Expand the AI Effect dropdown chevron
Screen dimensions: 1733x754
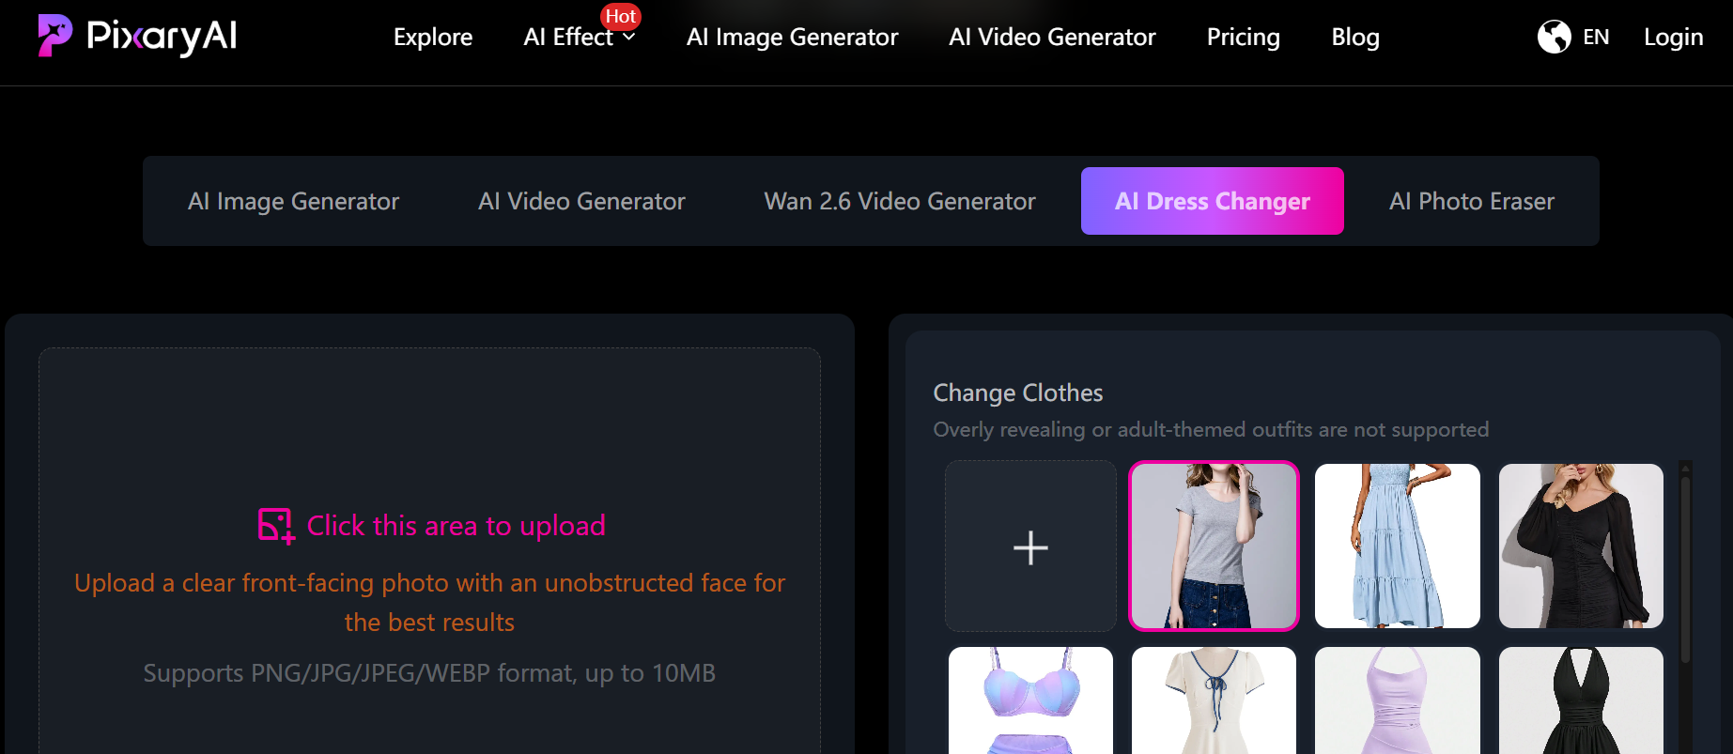(629, 38)
